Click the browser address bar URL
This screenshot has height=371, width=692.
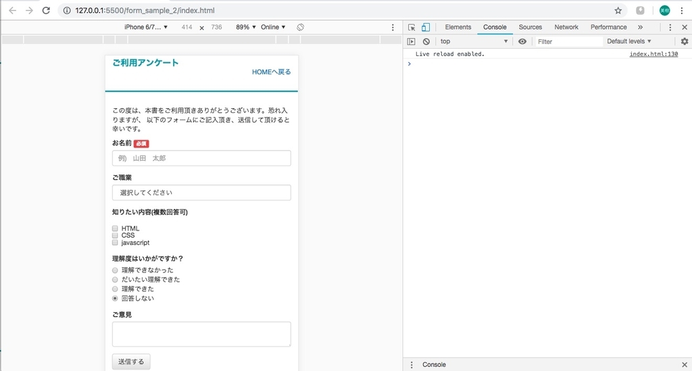(145, 11)
